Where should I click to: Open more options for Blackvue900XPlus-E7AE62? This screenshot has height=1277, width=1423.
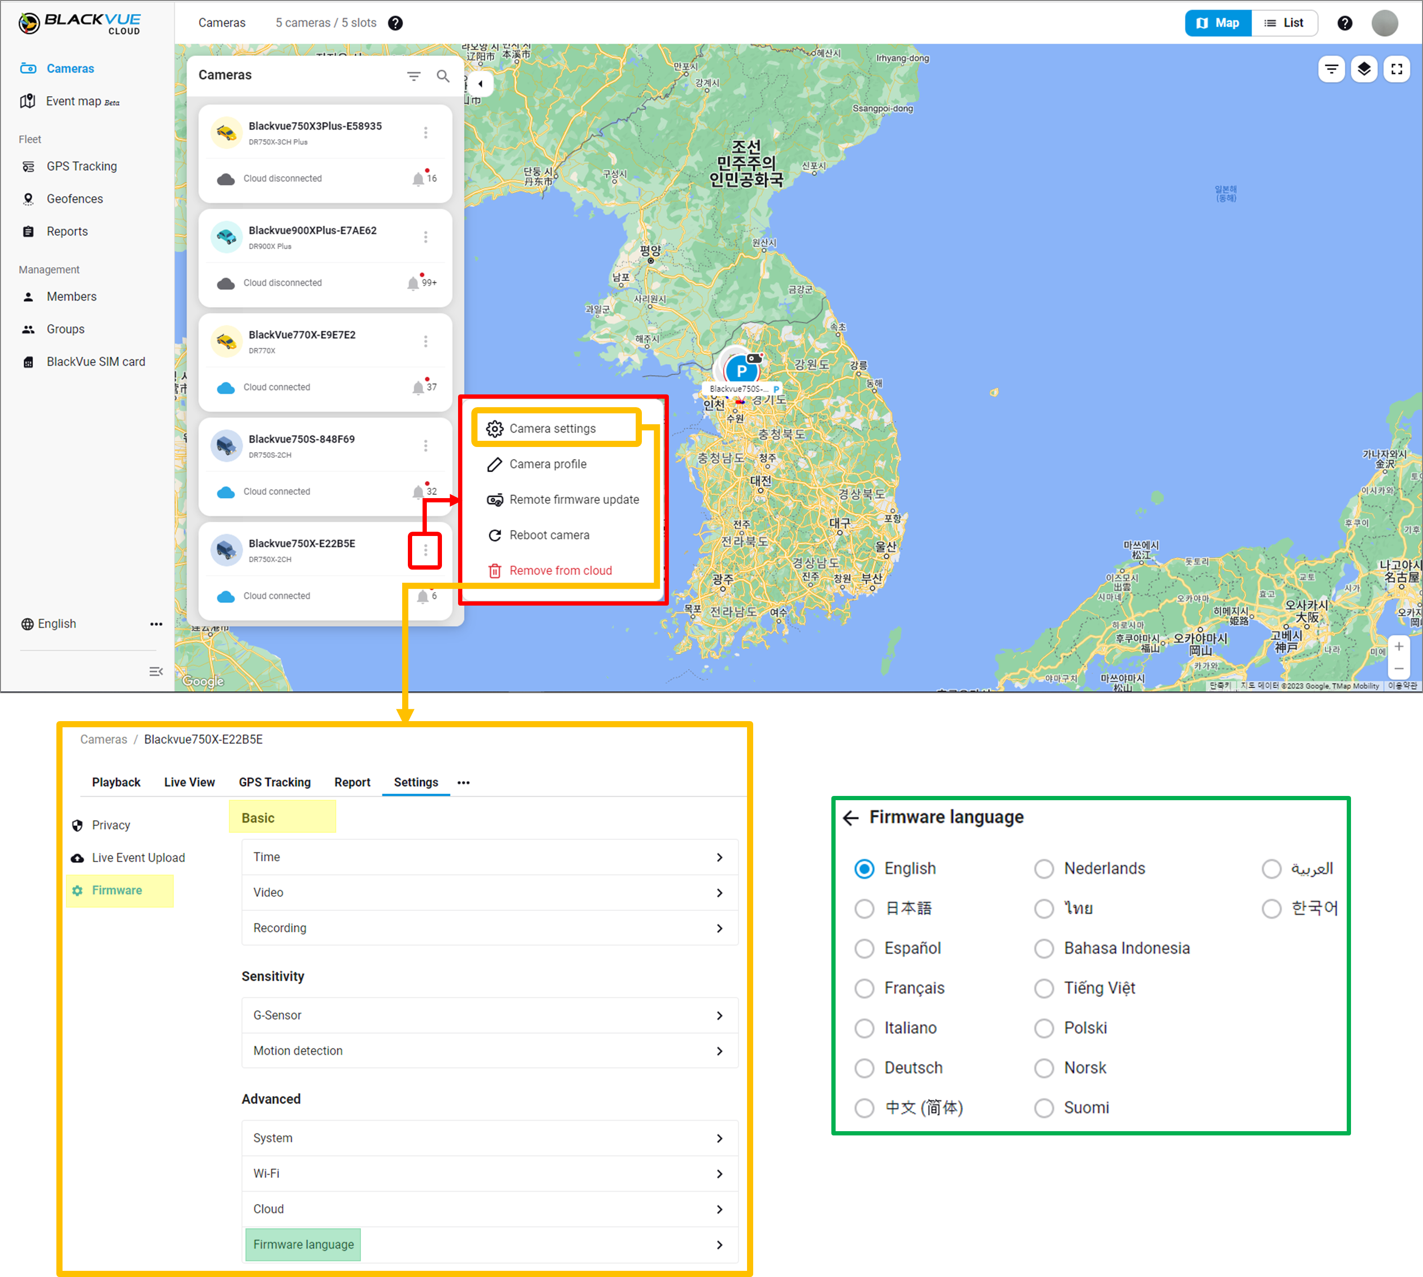[425, 237]
